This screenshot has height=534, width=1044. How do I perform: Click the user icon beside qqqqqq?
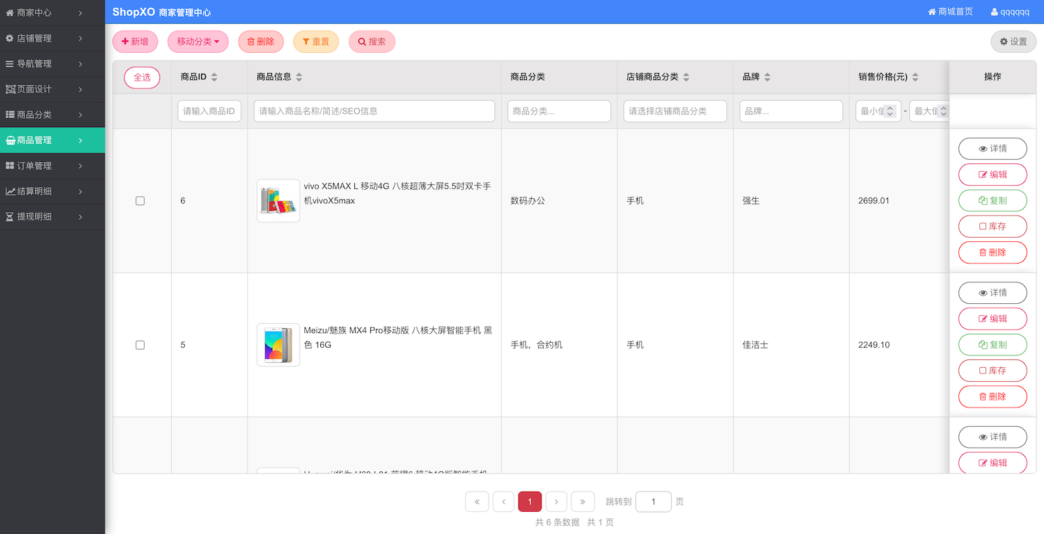pos(994,12)
